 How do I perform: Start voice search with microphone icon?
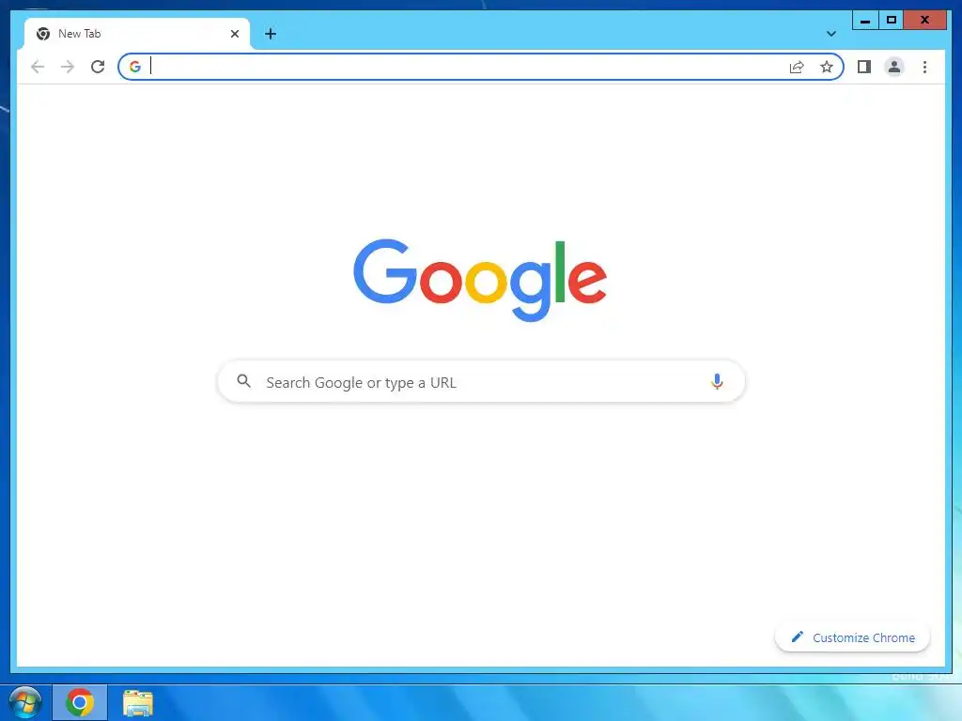(x=717, y=381)
